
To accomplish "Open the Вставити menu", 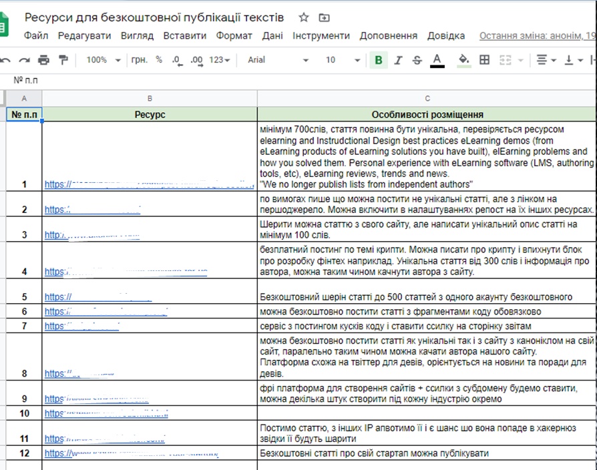I will (x=185, y=36).
